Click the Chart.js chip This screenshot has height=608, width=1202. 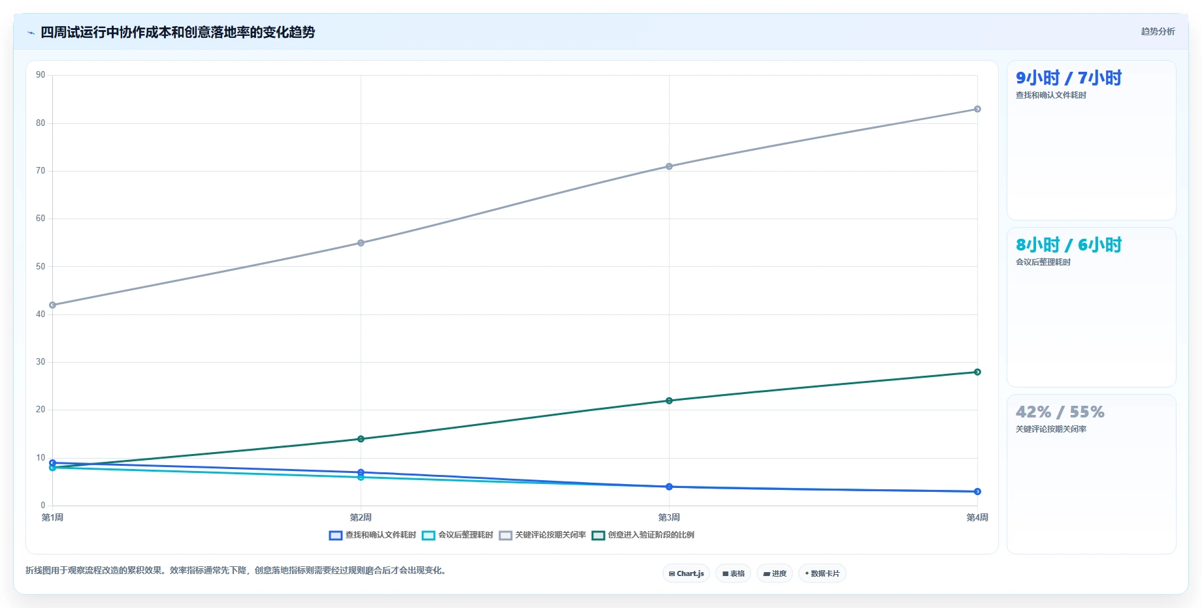686,573
